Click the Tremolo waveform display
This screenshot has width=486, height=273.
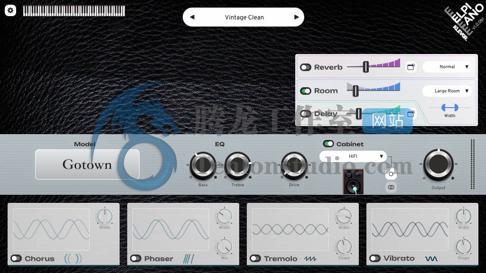(x=290, y=229)
